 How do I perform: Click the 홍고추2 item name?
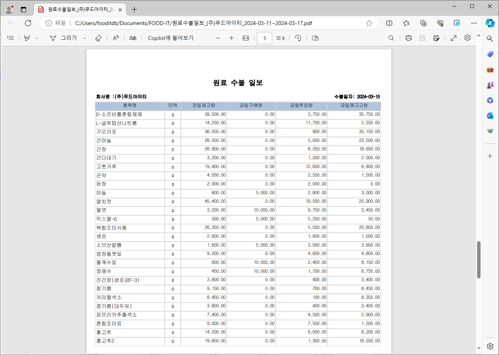click(105, 341)
